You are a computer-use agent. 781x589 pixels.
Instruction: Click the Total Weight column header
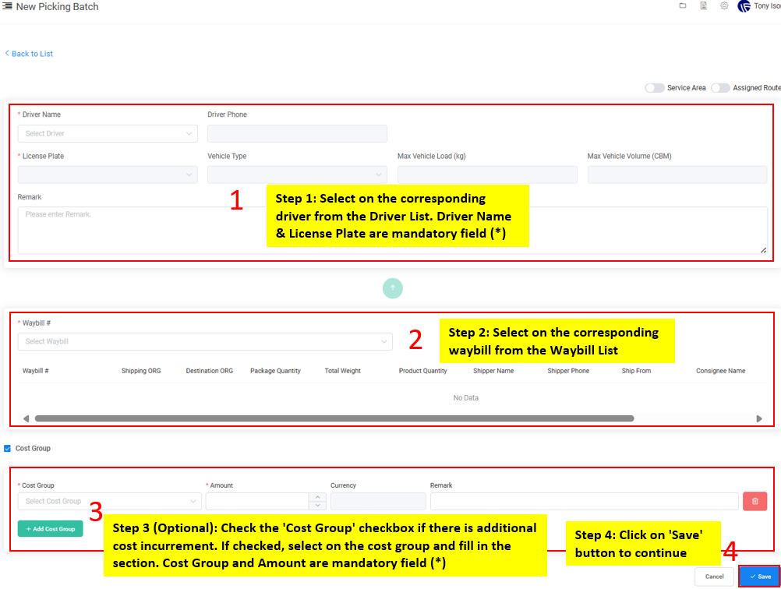342,371
